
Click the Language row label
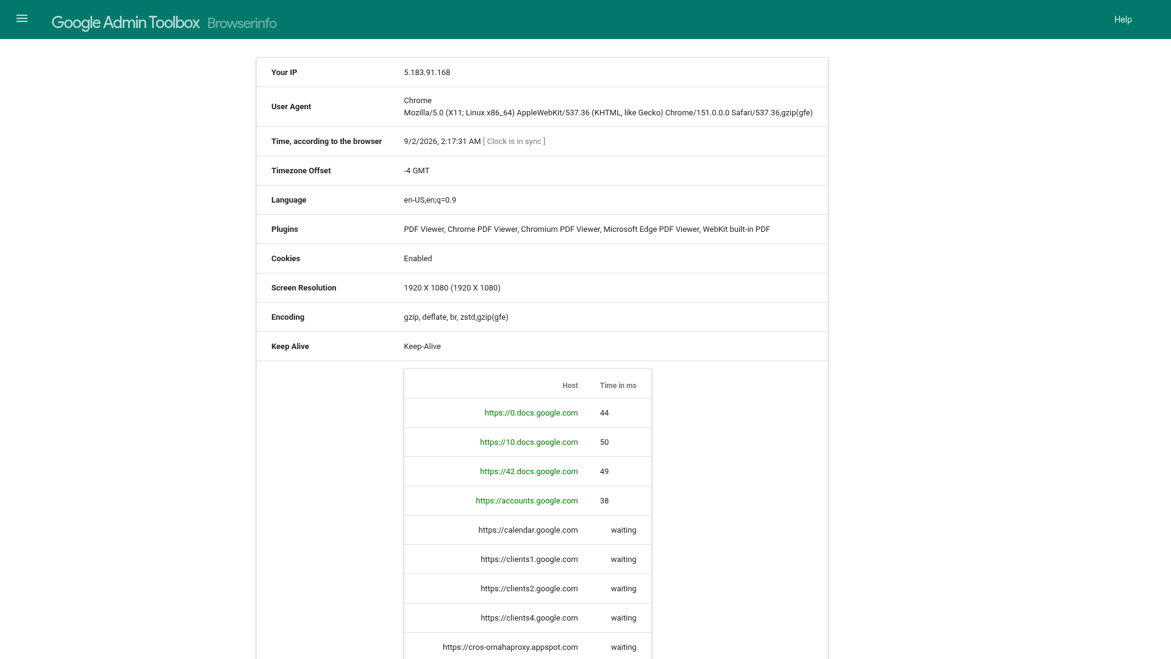(288, 200)
